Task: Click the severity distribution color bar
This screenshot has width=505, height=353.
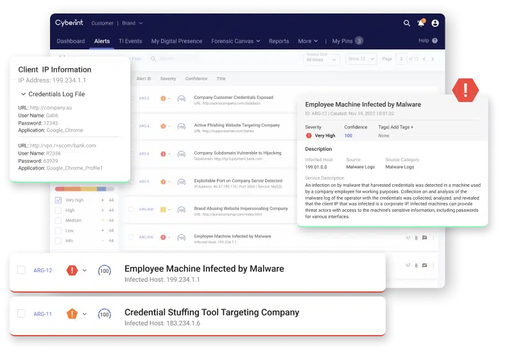Action: tap(85, 189)
